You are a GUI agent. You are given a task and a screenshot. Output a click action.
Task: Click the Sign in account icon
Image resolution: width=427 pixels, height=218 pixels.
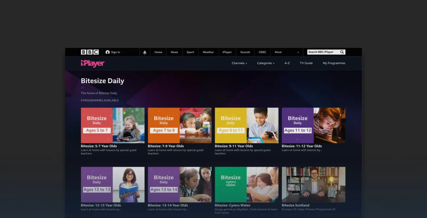click(108, 52)
